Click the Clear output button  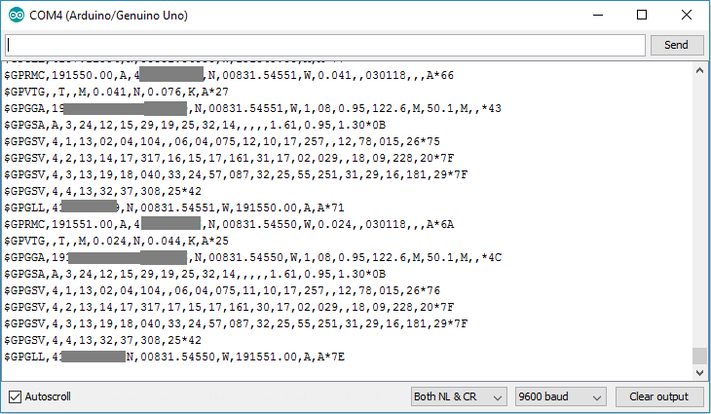[657, 396]
